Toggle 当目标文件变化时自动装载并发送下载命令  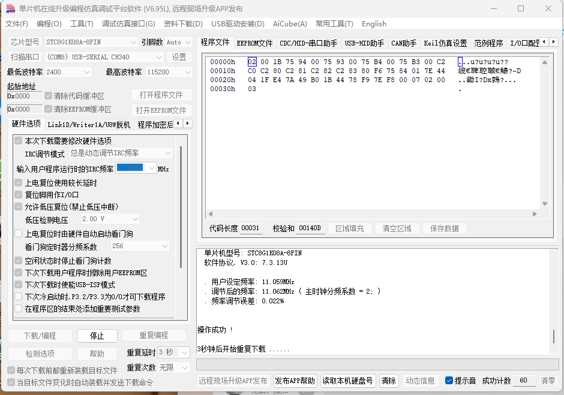(x=11, y=382)
